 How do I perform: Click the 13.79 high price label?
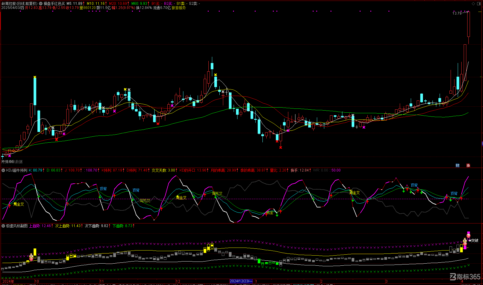pos(457,13)
